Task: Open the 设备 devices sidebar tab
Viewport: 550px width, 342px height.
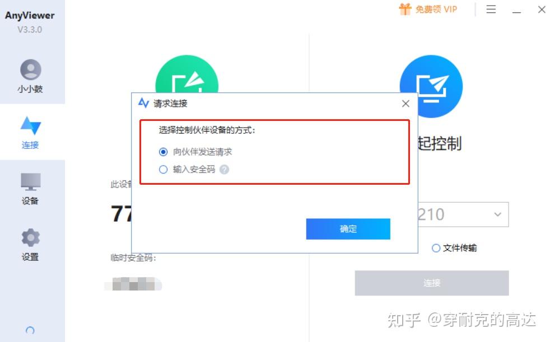Action: coord(30,188)
